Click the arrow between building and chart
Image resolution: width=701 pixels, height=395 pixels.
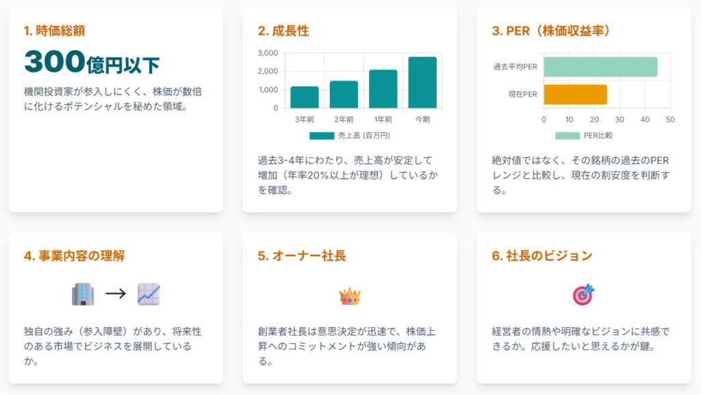coord(115,295)
